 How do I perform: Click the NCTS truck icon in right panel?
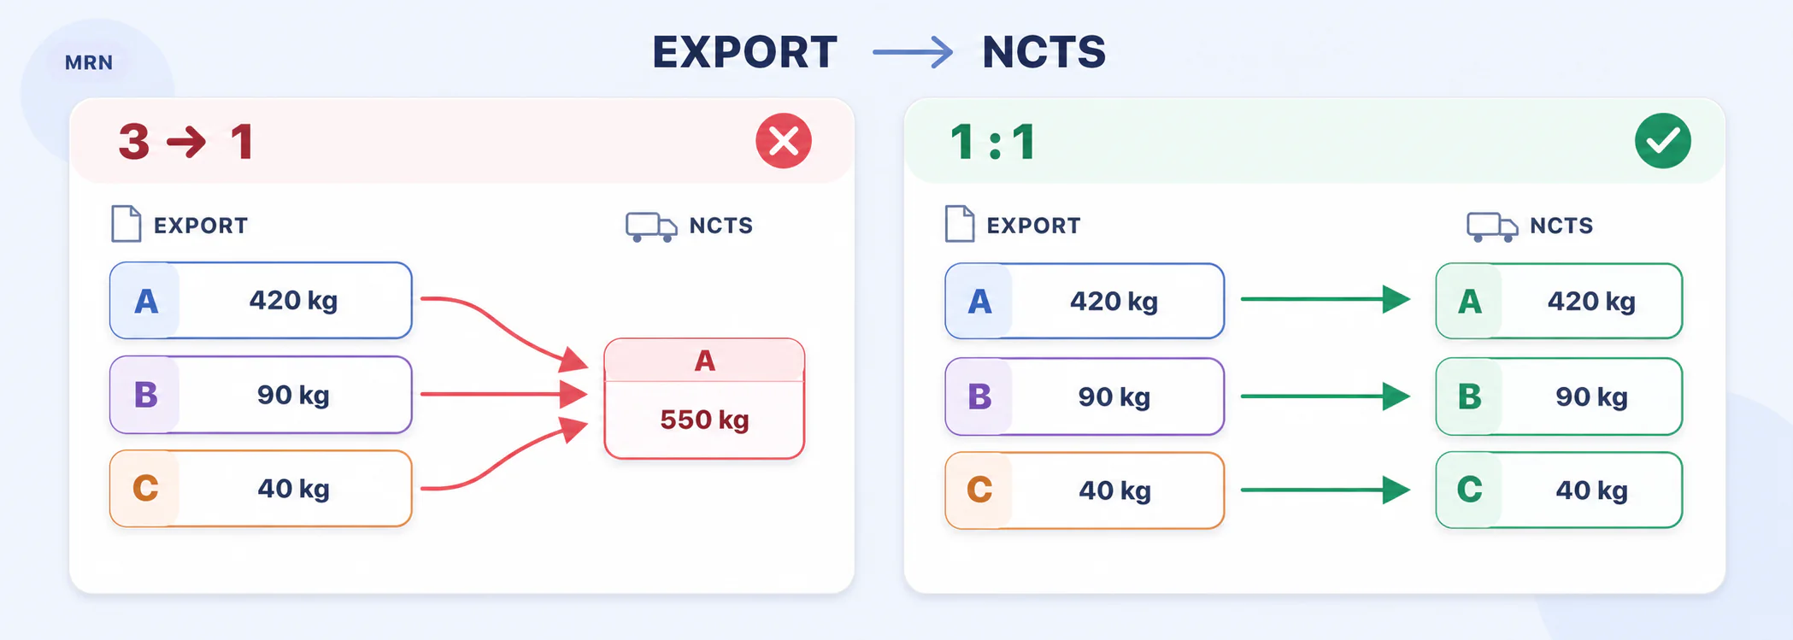point(1492,226)
